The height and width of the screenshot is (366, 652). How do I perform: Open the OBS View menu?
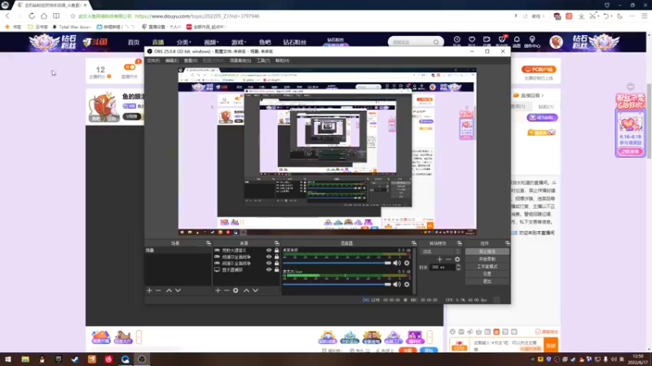pos(191,60)
